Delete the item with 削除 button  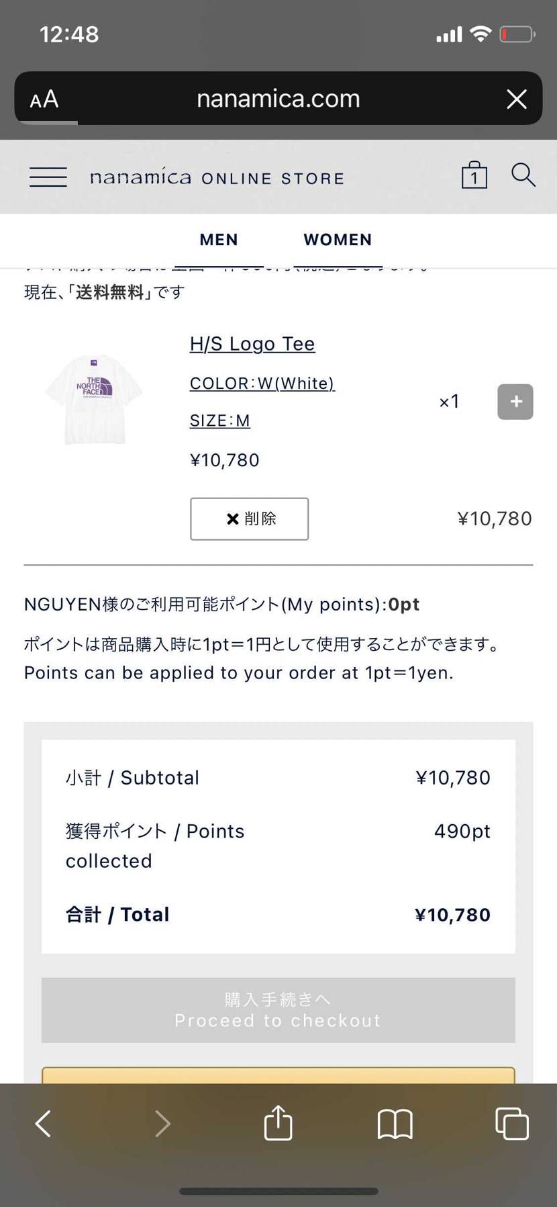tap(249, 519)
